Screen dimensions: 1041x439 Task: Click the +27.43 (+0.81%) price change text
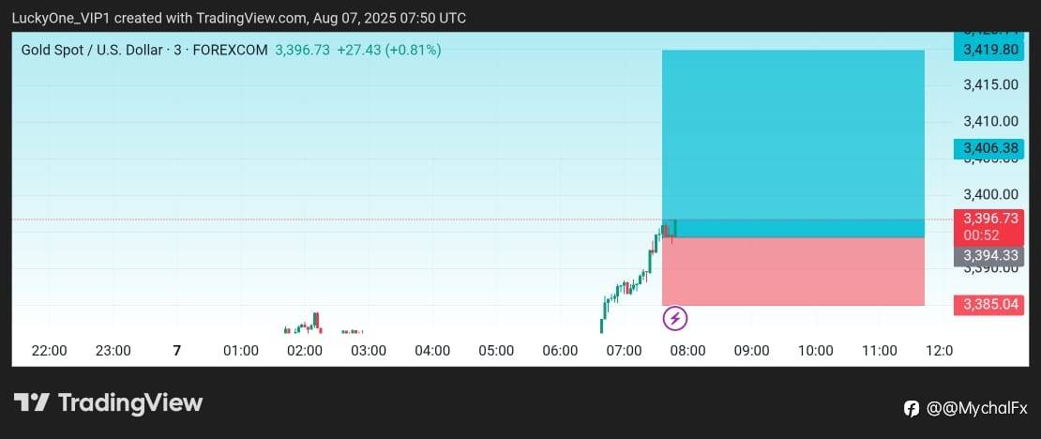pyautogui.click(x=389, y=50)
